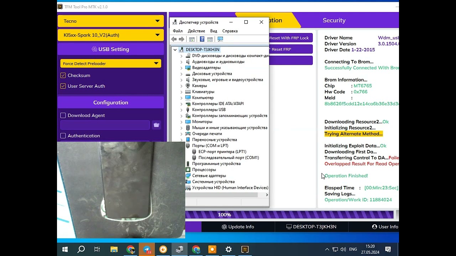Enable the Download Agent checkbox
This screenshot has height=256, width=456.
coord(63,115)
